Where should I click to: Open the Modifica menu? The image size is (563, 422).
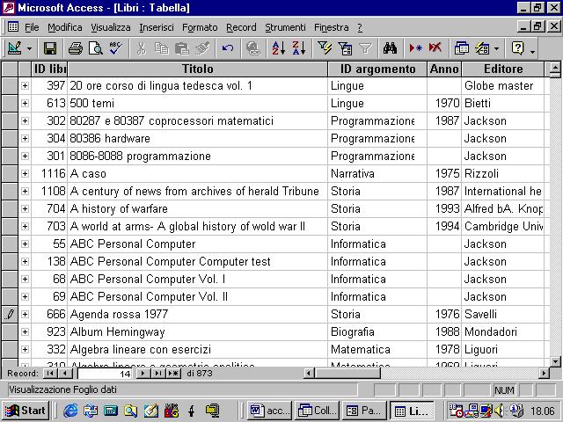tap(64, 27)
